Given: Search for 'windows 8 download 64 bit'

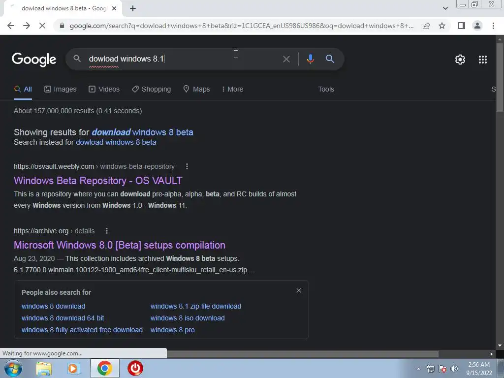Looking at the screenshot, I should (x=63, y=318).
